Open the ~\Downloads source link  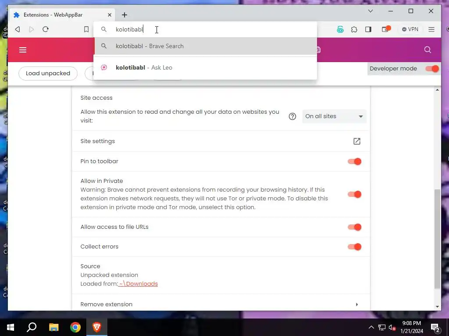(138, 283)
